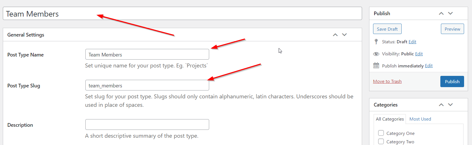
Task: Click the Move to Trash link
Action: [x=387, y=81]
